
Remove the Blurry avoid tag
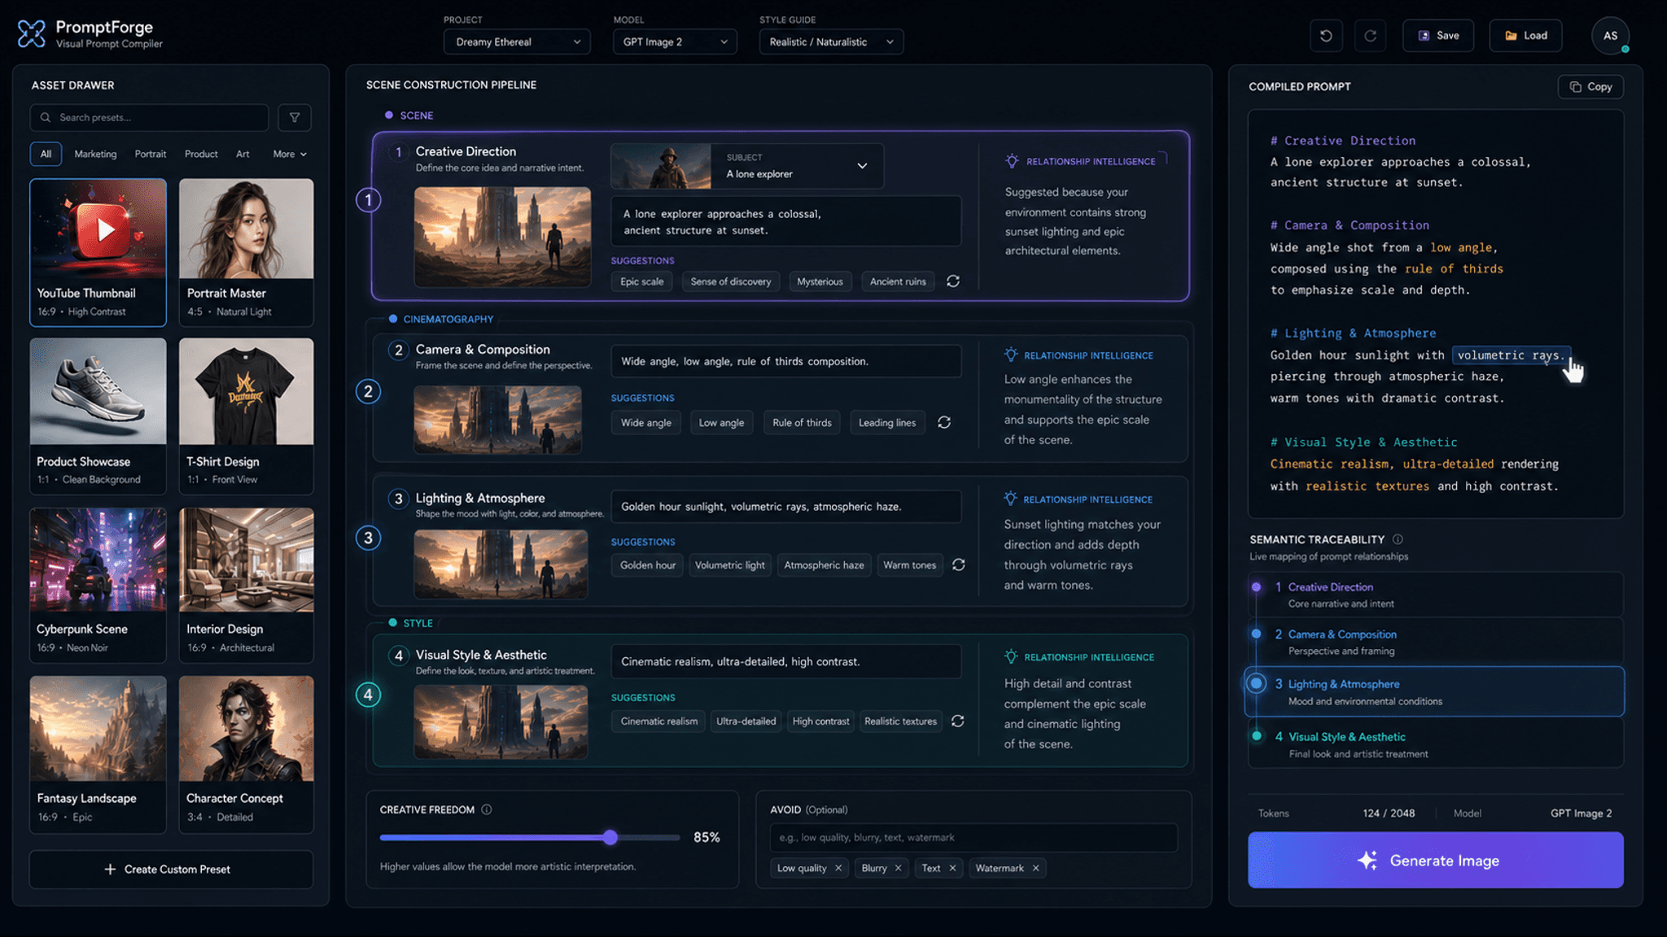point(898,868)
